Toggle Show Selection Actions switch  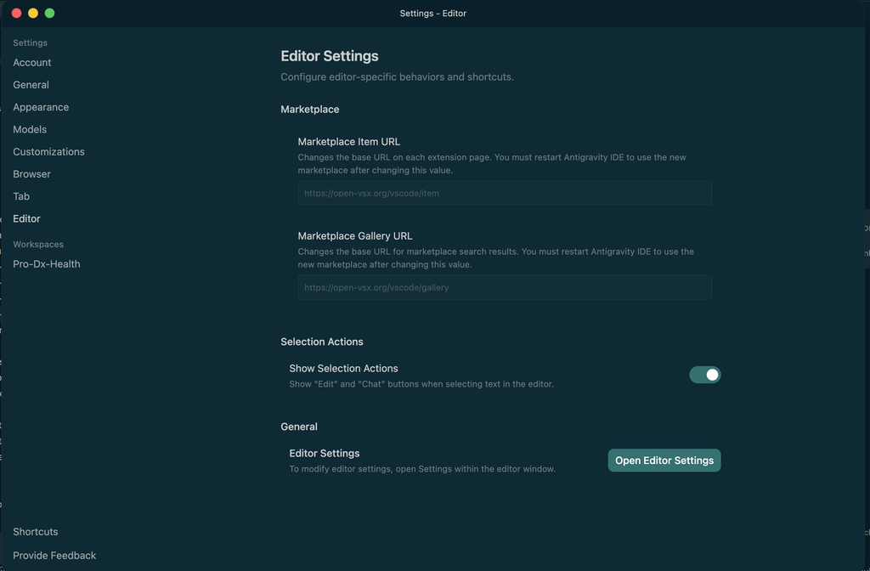[704, 375]
